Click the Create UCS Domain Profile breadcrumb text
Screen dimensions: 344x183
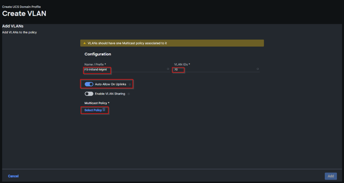click(x=22, y=7)
